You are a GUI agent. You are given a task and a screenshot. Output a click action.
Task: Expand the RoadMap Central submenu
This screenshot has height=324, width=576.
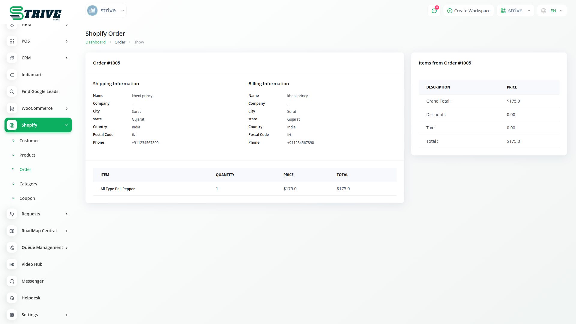[x=67, y=231]
